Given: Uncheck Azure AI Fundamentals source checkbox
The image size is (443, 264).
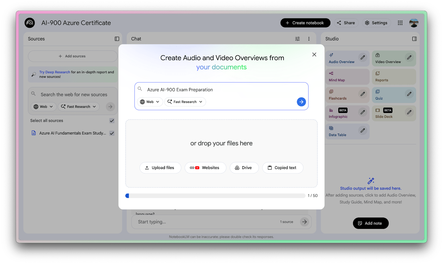Looking at the screenshot, I should 112,133.
